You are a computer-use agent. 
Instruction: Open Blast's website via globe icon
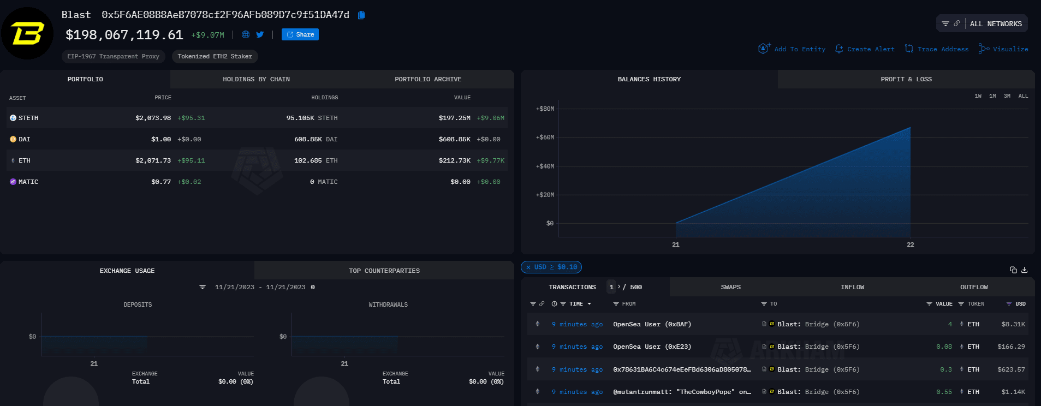click(x=246, y=34)
